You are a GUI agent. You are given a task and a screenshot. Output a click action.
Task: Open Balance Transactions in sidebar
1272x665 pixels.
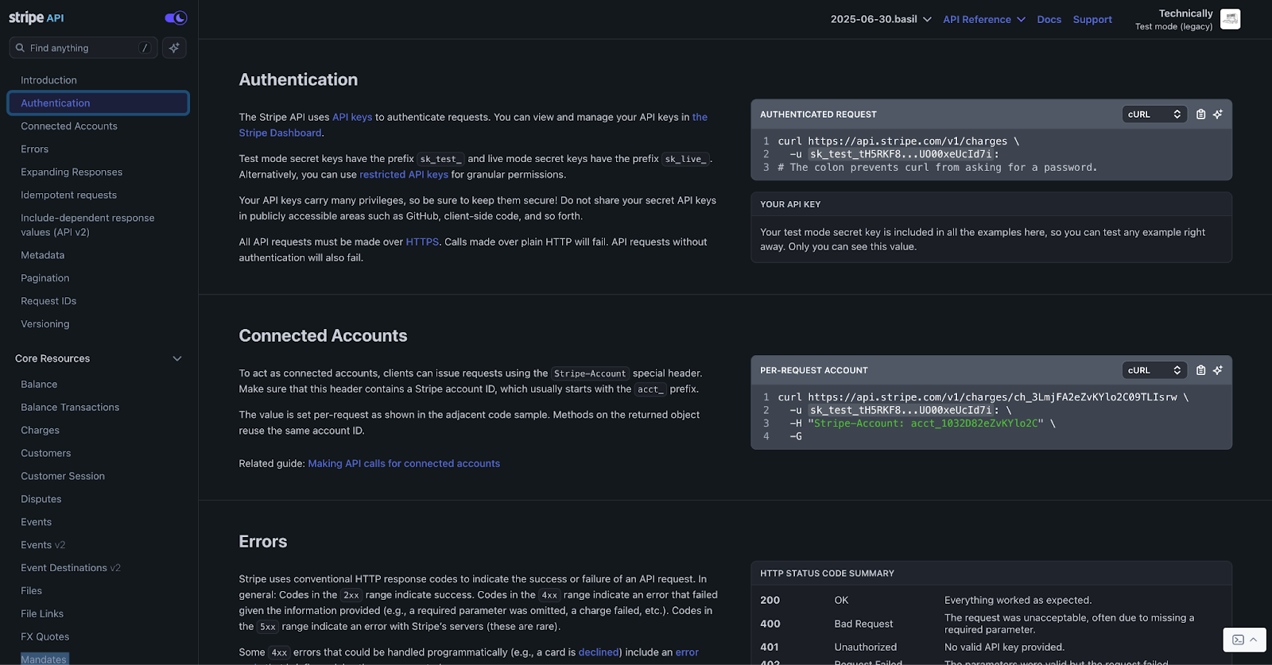[x=70, y=408]
